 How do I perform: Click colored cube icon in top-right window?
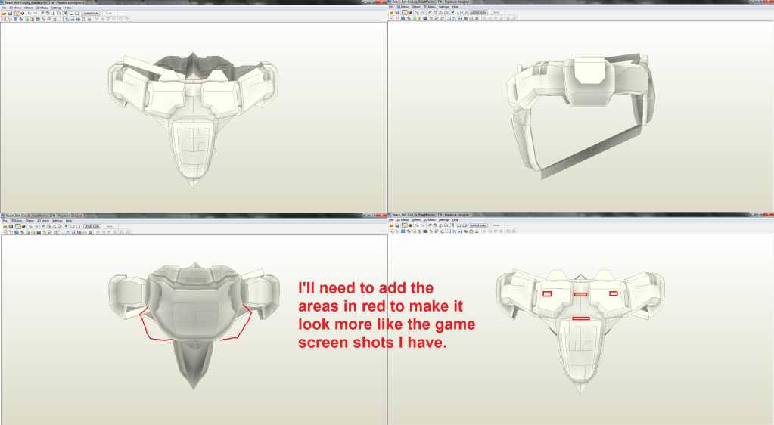(410, 12)
